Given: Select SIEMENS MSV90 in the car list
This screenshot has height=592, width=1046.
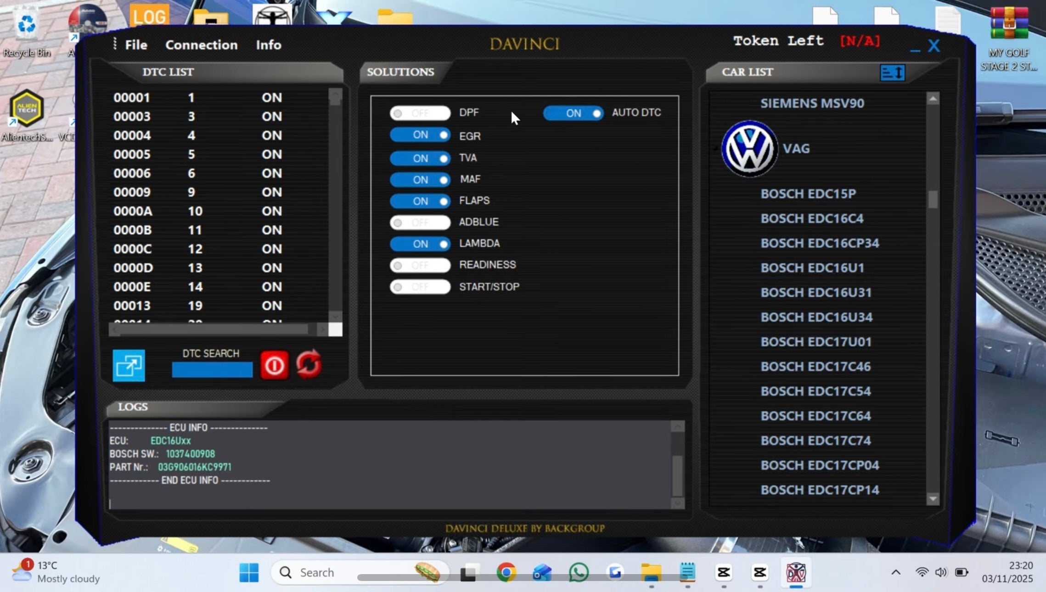Looking at the screenshot, I should [x=812, y=103].
